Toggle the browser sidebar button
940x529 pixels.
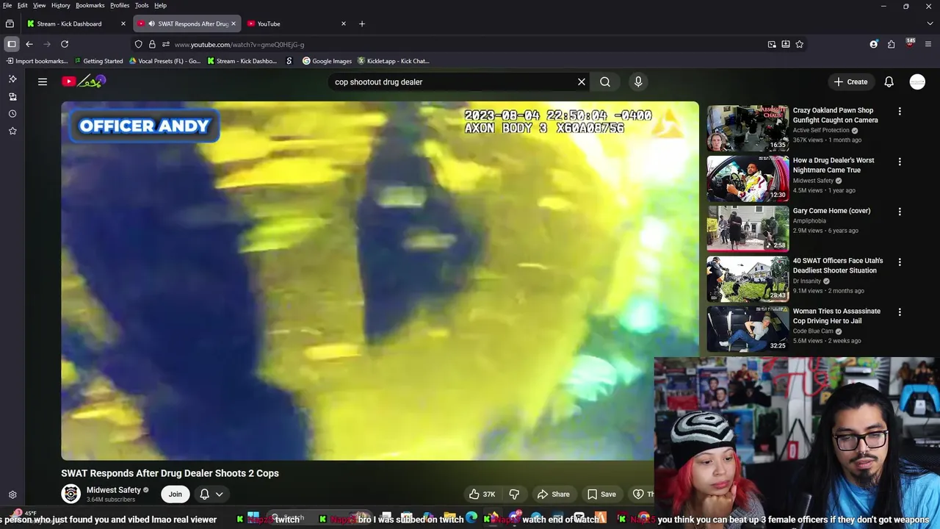click(x=12, y=44)
